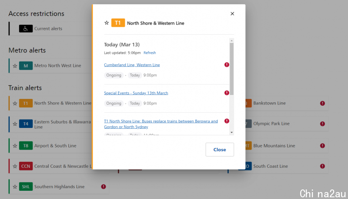Click the alert icon on South Coast Line
348x199 pixels.
(x=322, y=166)
